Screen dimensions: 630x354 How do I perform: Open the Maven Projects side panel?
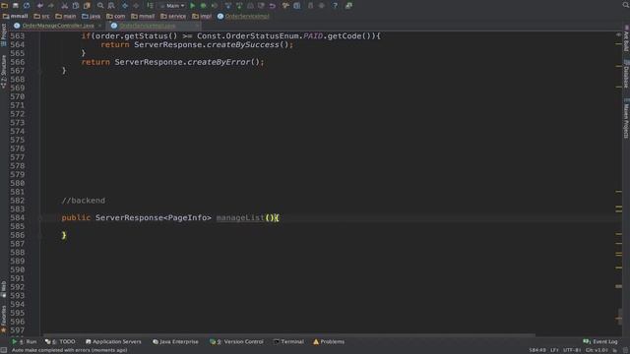click(x=626, y=119)
